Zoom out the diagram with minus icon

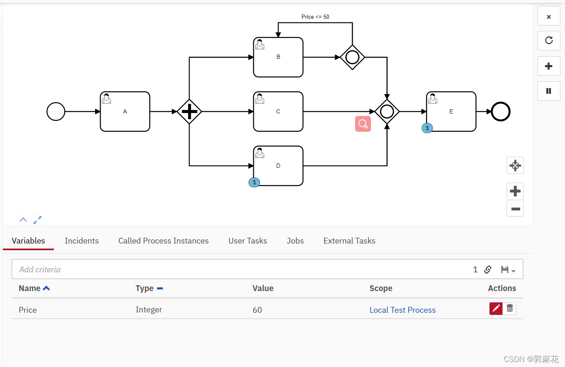pos(515,209)
